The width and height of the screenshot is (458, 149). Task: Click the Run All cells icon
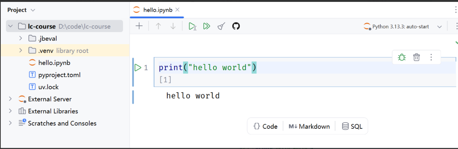click(206, 26)
